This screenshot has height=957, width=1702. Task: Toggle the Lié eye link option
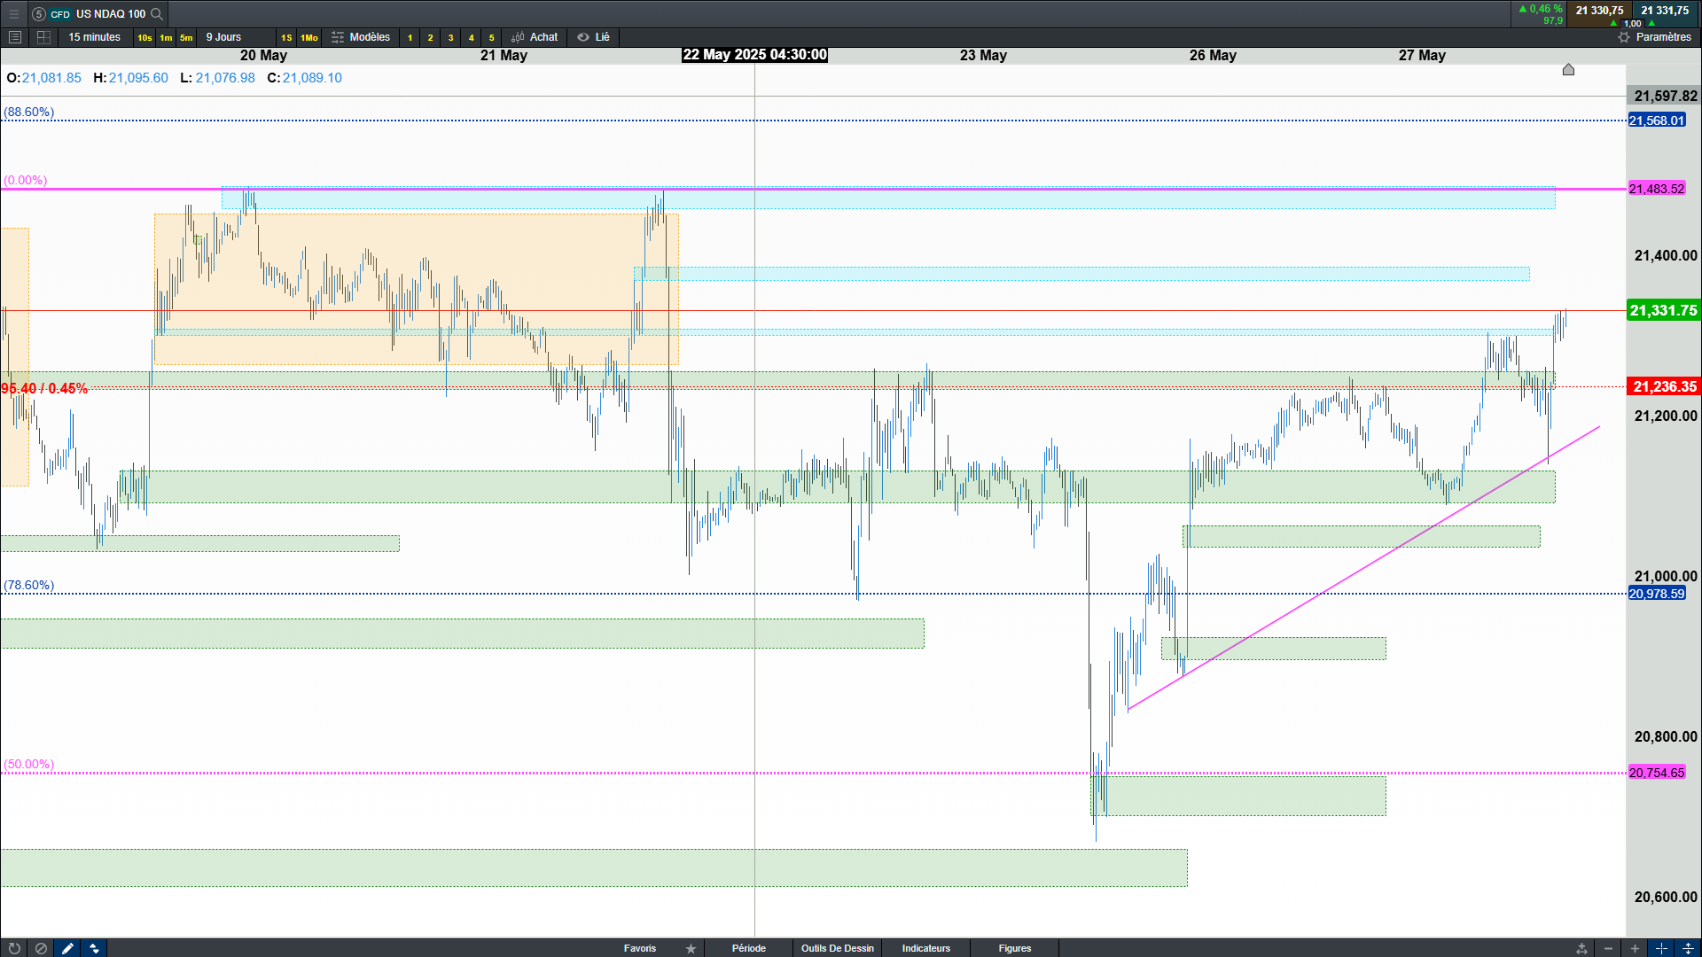pyautogui.click(x=593, y=37)
